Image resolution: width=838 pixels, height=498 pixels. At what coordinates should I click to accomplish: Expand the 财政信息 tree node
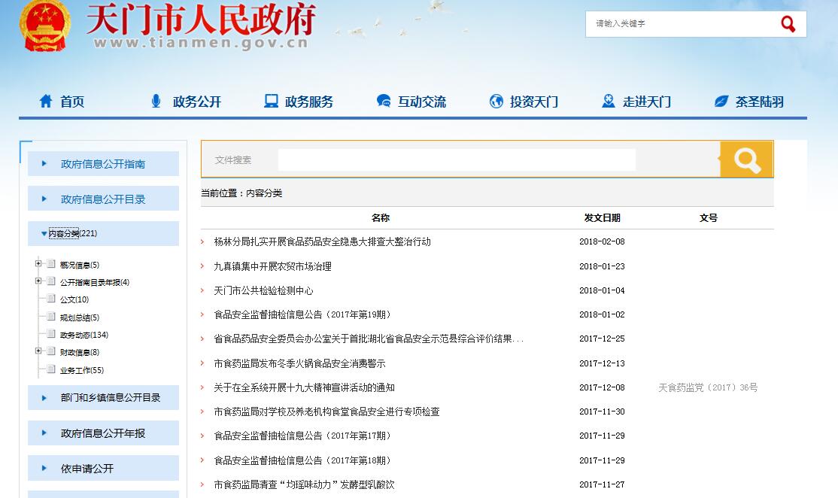38,351
